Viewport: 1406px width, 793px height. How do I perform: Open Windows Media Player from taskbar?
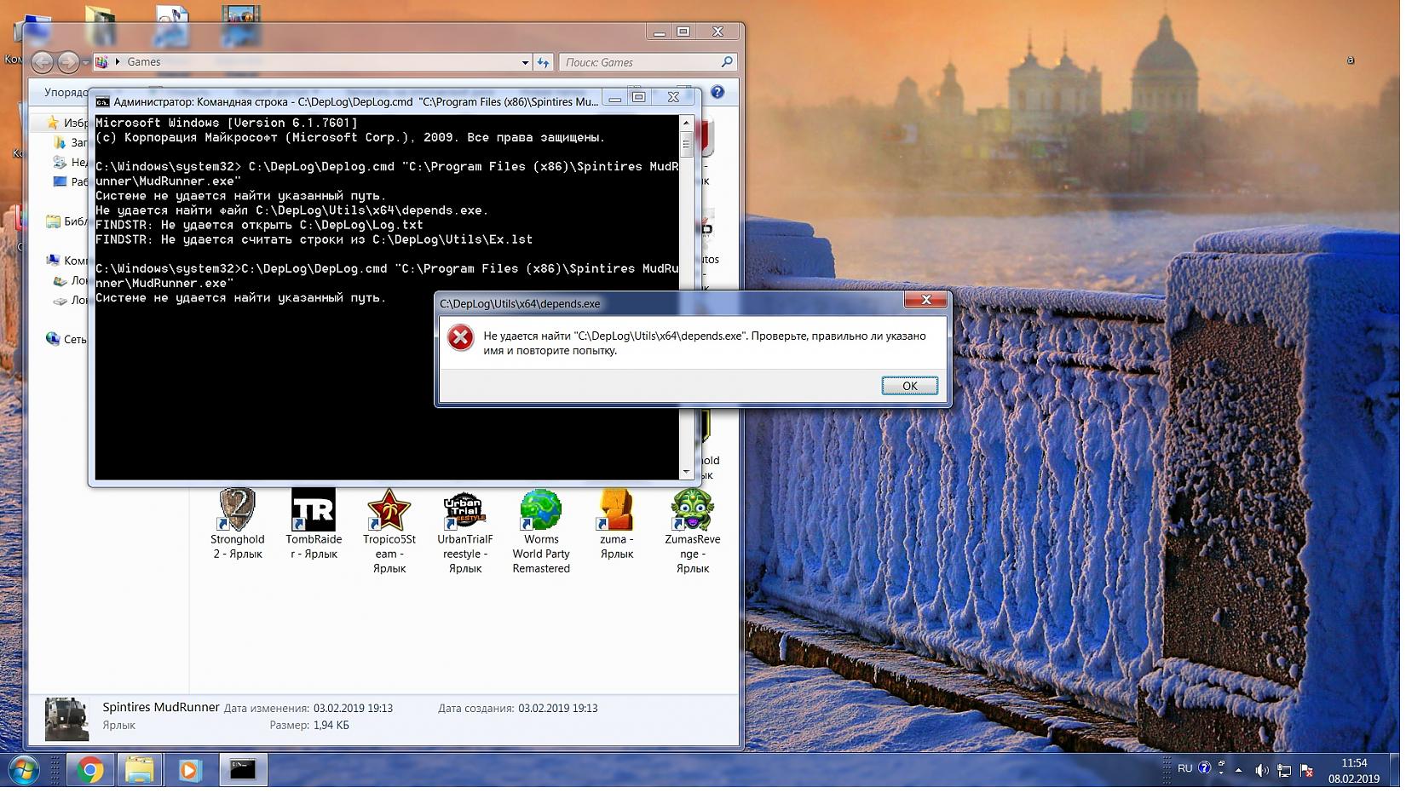tap(189, 770)
